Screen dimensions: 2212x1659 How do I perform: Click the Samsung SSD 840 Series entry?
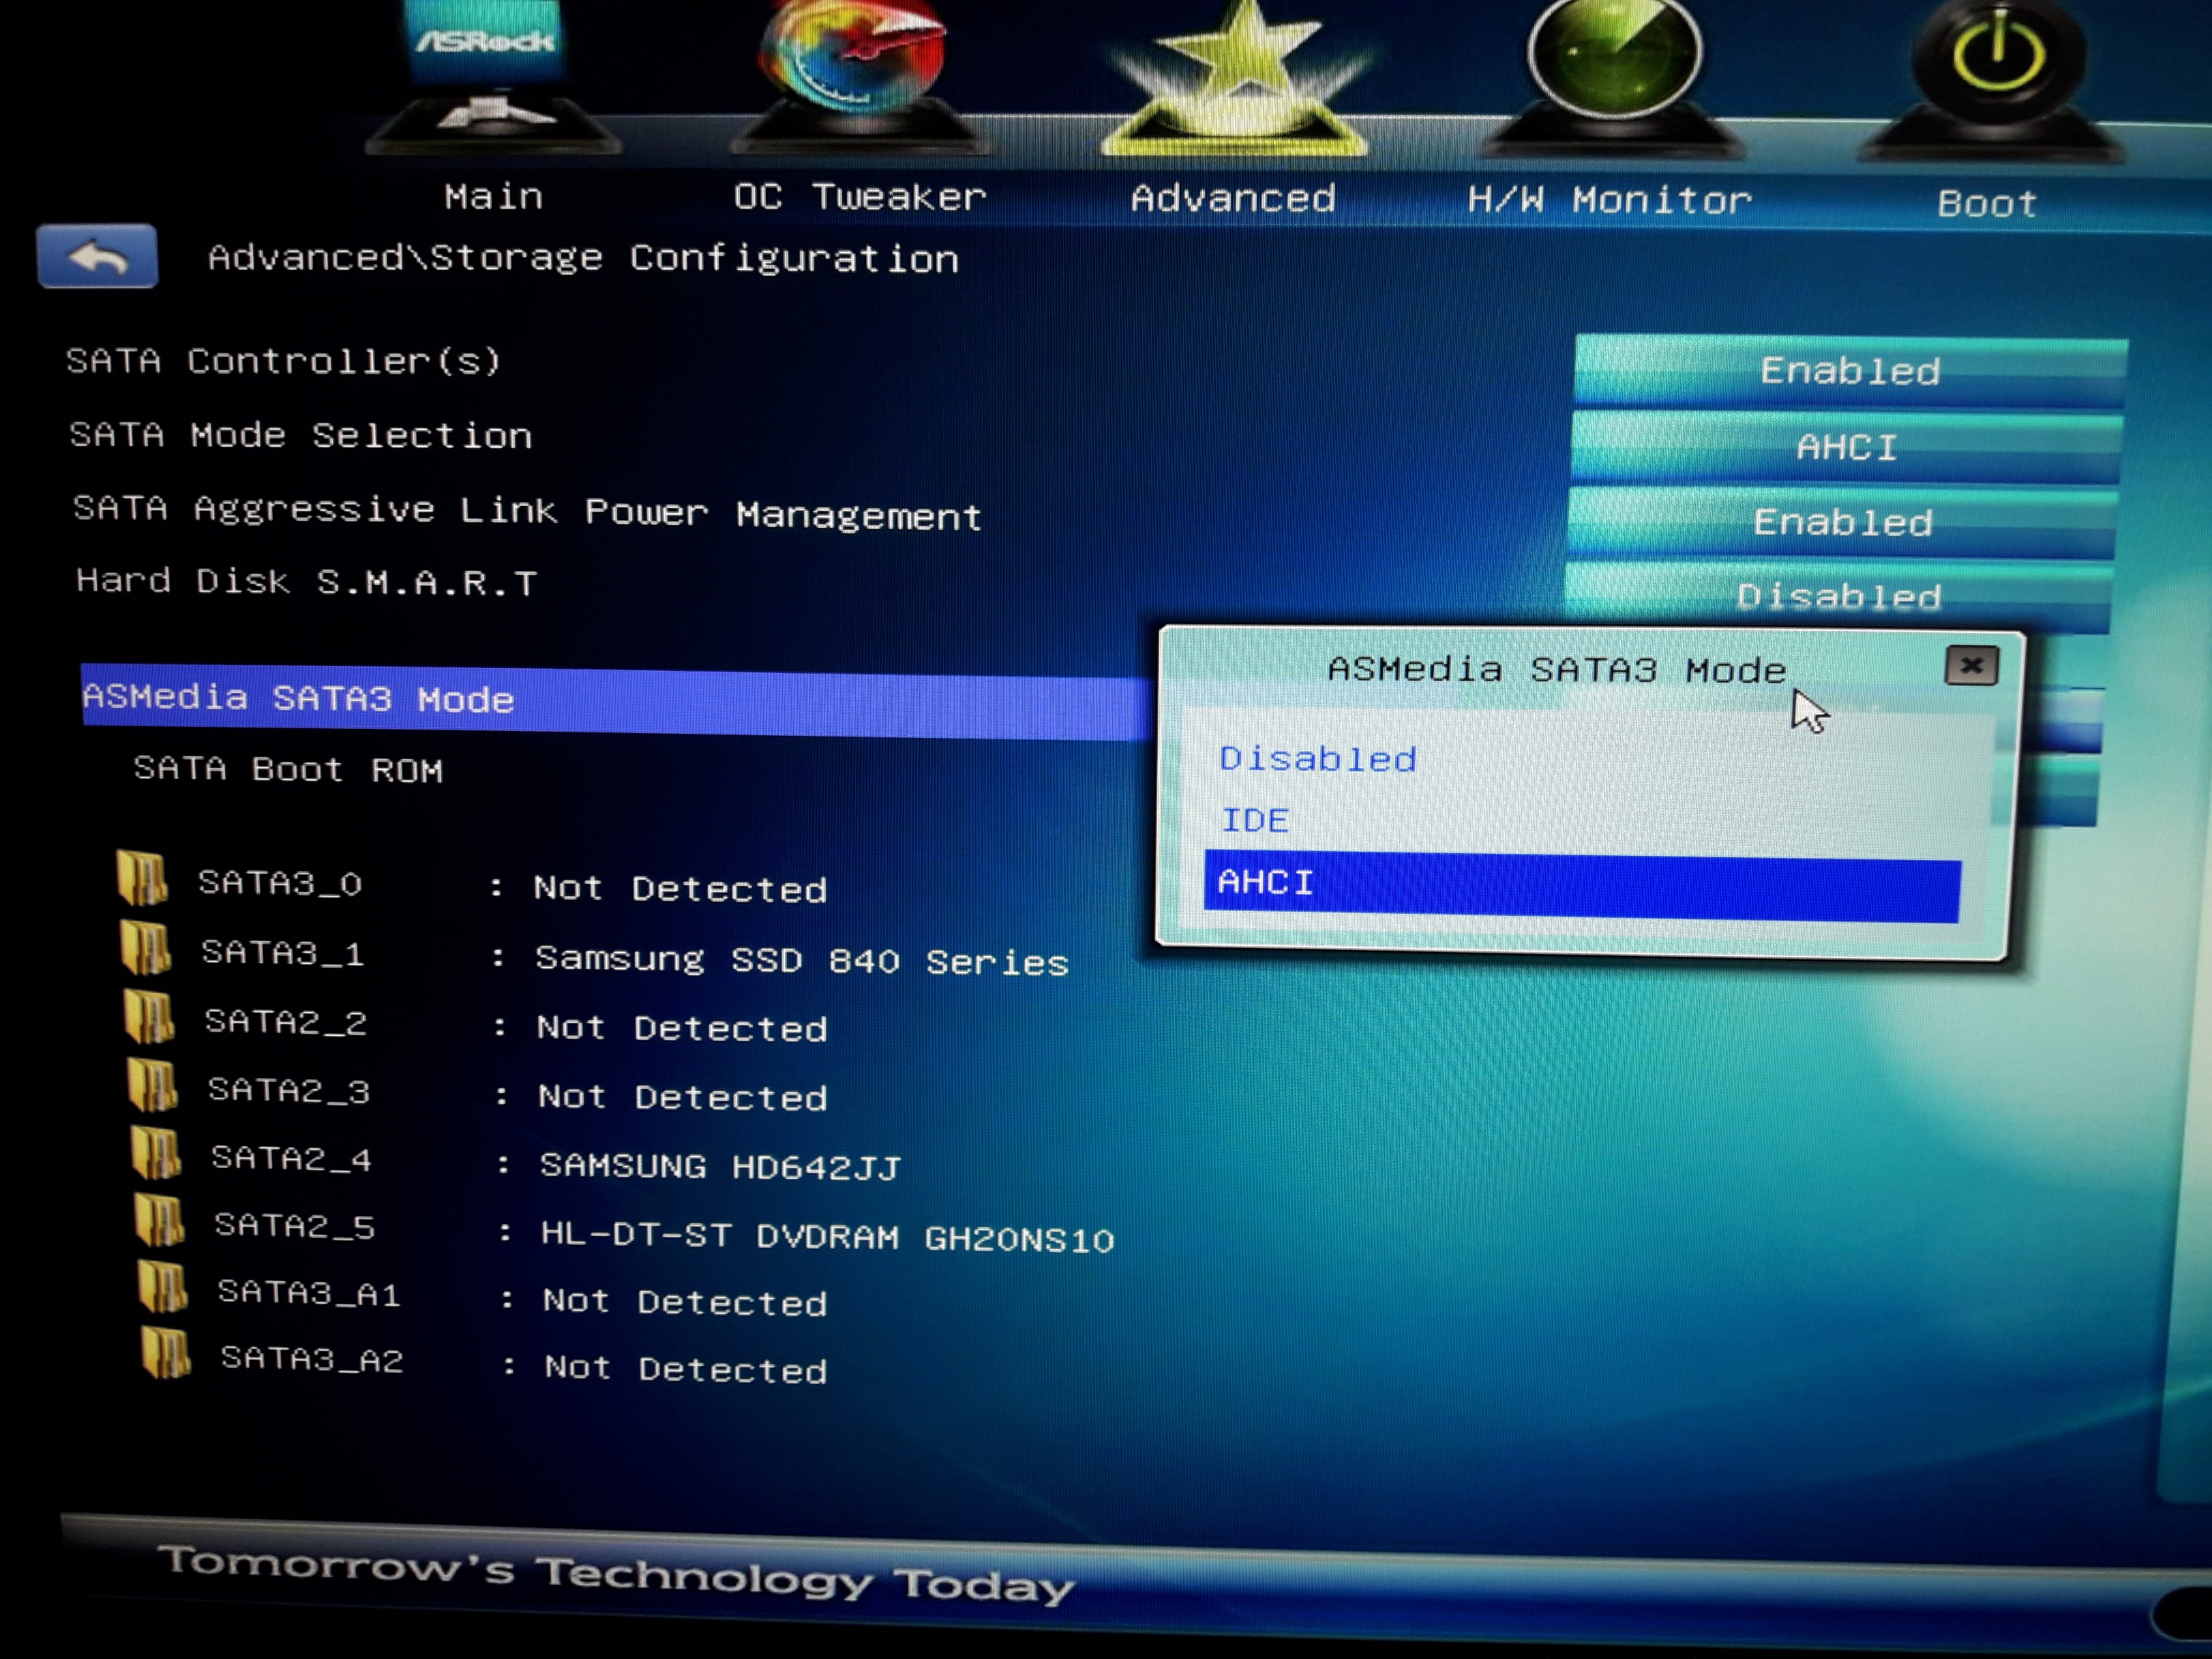(802, 960)
